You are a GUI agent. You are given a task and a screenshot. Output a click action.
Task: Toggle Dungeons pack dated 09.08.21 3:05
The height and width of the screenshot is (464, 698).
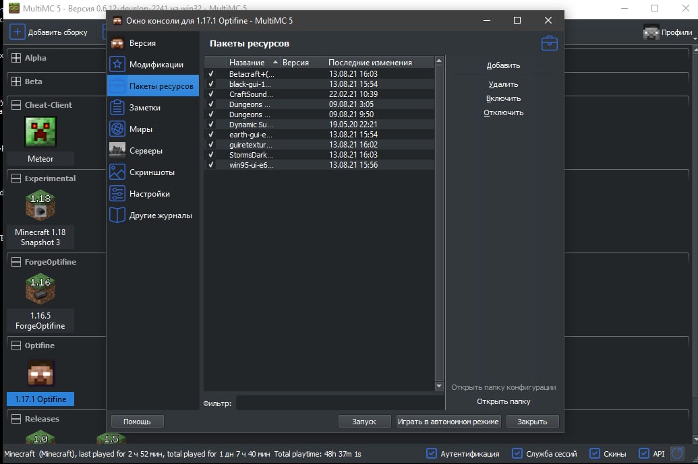(x=211, y=104)
